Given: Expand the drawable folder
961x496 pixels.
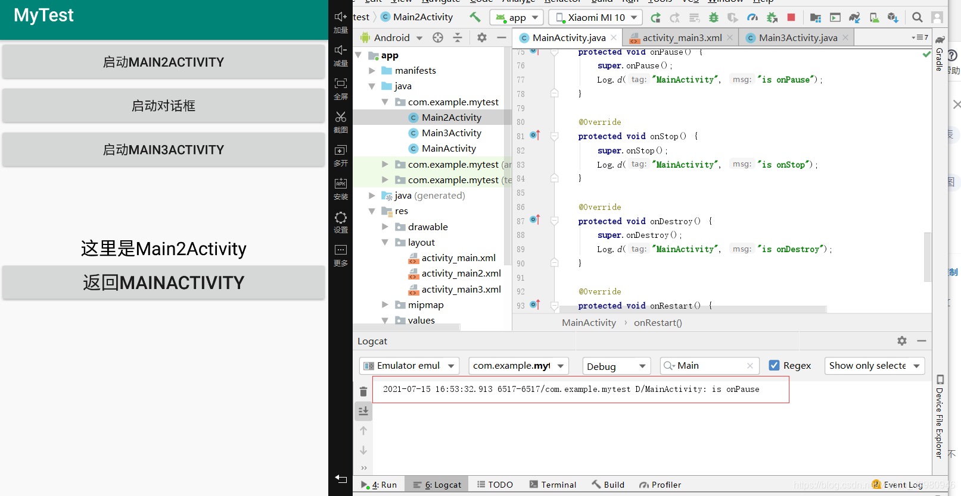Looking at the screenshot, I should [385, 227].
